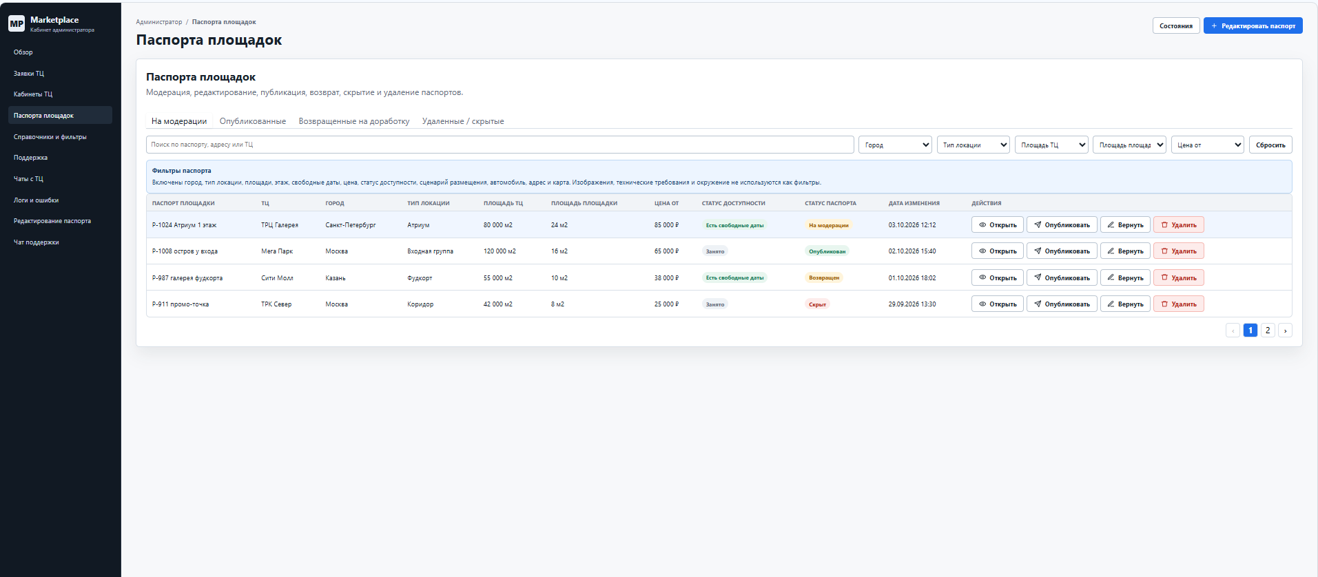Open passport P-911 промо-точка
This screenshot has height=577, width=1318.
pos(997,304)
